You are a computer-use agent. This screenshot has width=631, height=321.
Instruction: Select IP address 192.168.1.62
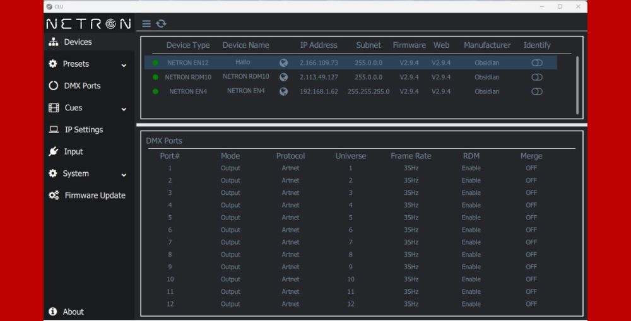pos(319,91)
